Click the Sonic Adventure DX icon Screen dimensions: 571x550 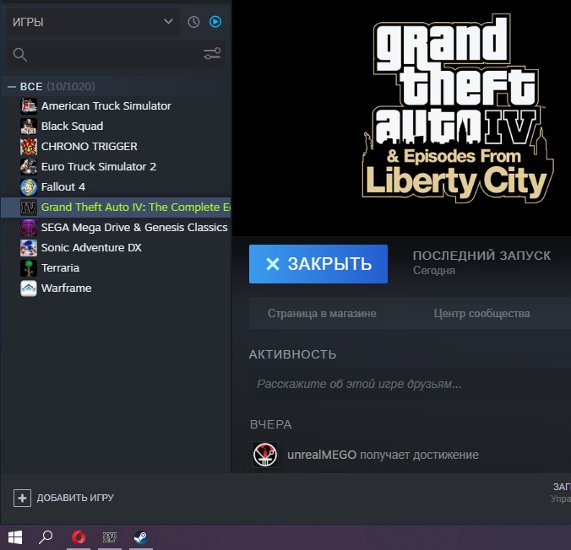29,248
